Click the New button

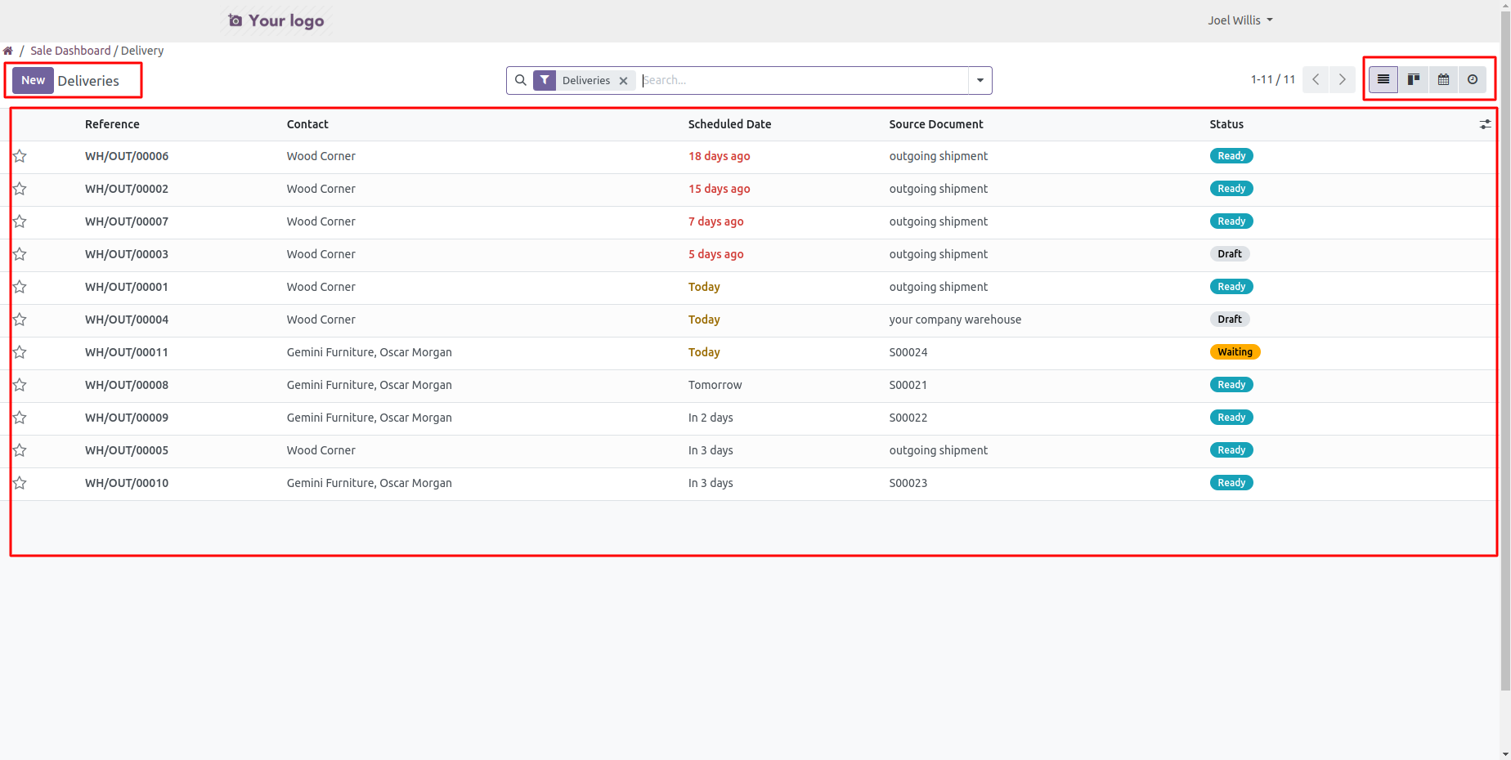pyautogui.click(x=33, y=80)
